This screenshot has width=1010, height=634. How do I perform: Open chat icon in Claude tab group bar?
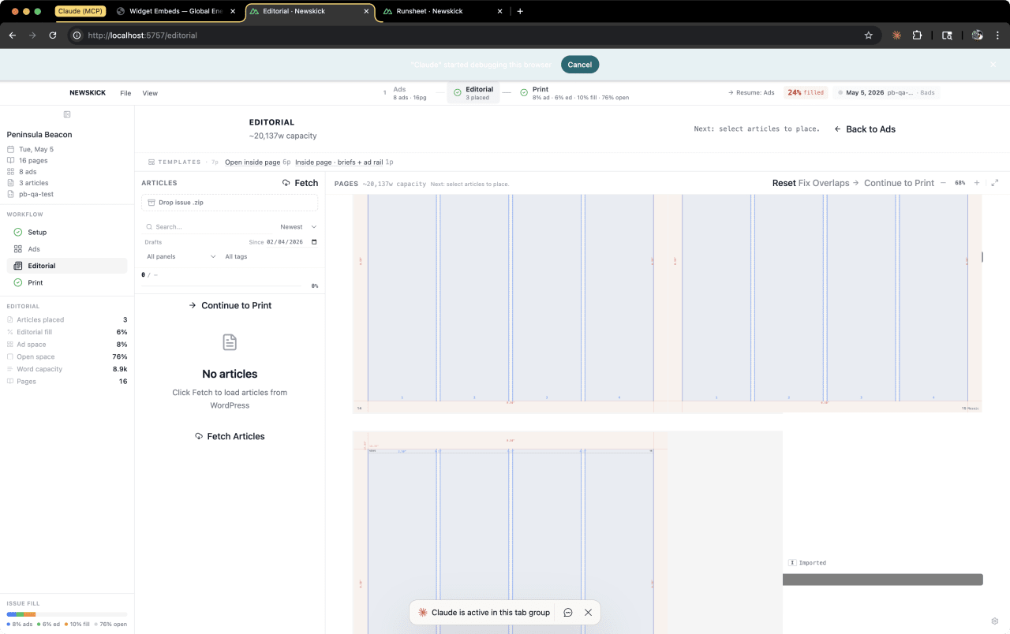click(x=568, y=613)
